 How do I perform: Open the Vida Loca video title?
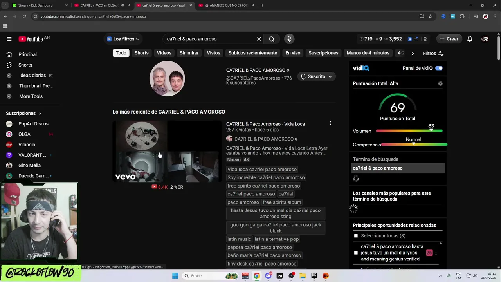point(265,124)
